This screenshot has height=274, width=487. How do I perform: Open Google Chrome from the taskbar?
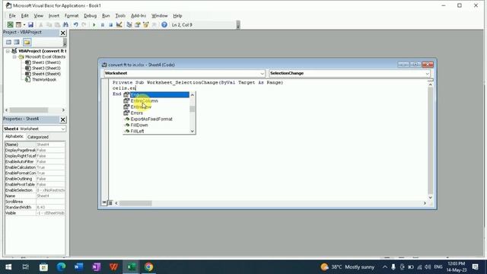[148, 267]
